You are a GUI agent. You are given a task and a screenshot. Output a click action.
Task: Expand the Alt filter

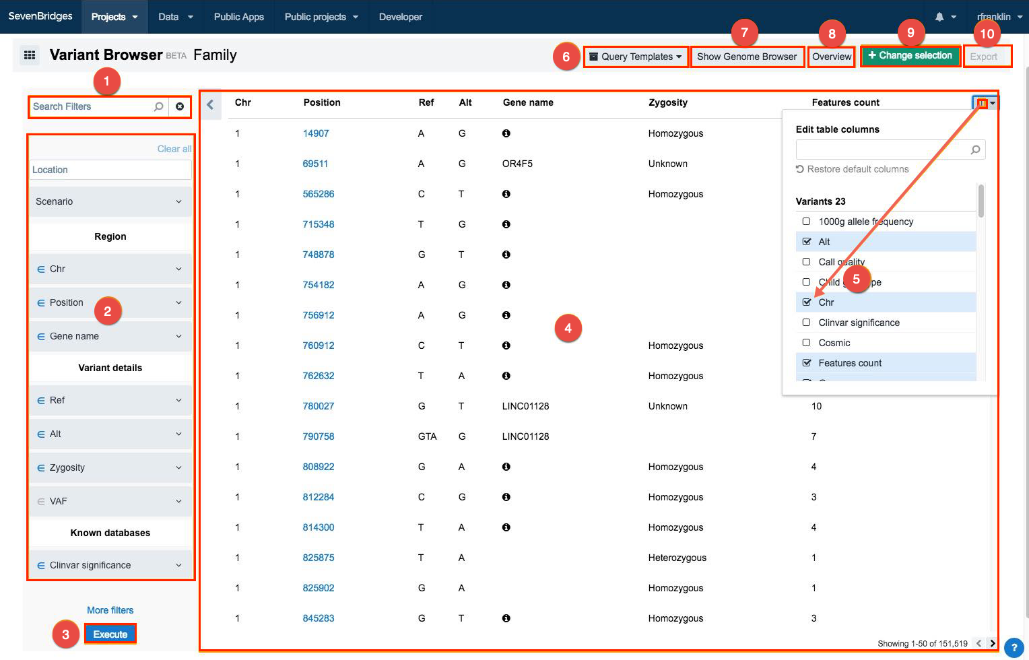coord(110,434)
